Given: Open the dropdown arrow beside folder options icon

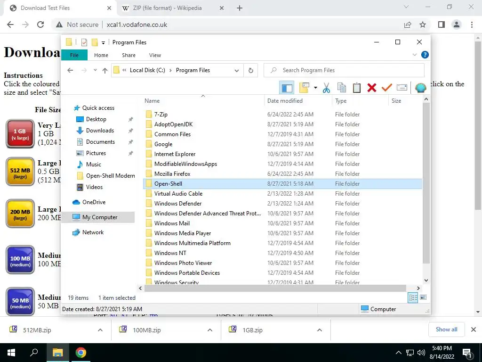Looking at the screenshot, I should (x=315, y=88).
